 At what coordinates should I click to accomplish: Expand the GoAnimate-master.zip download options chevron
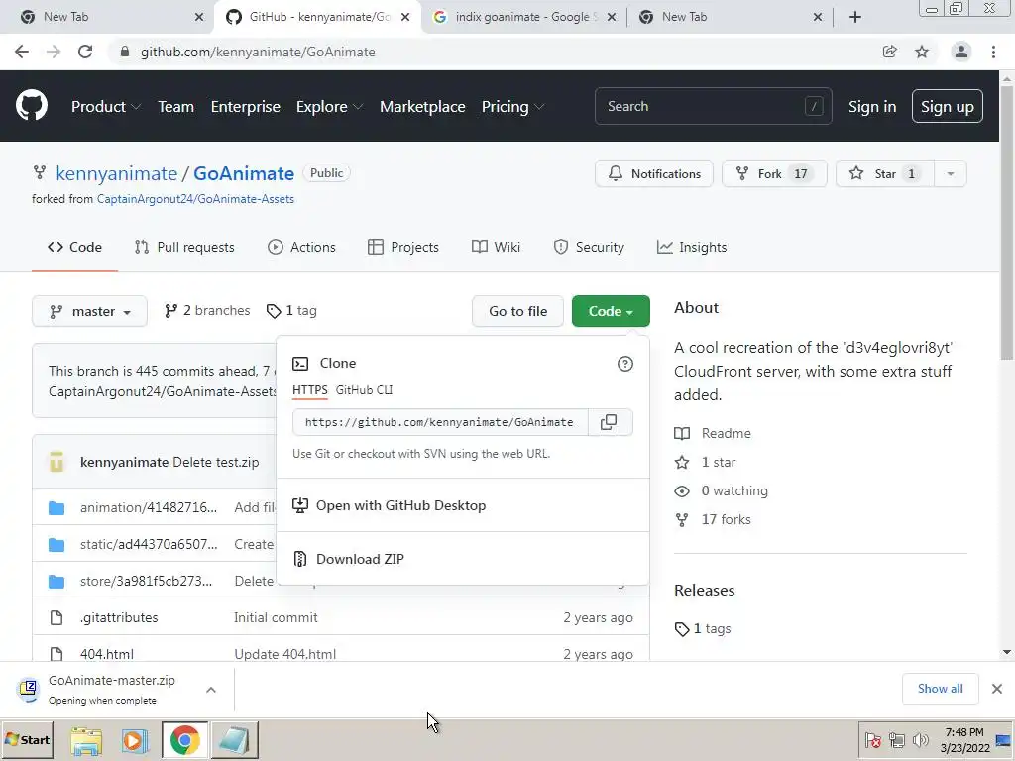tap(211, 690)
